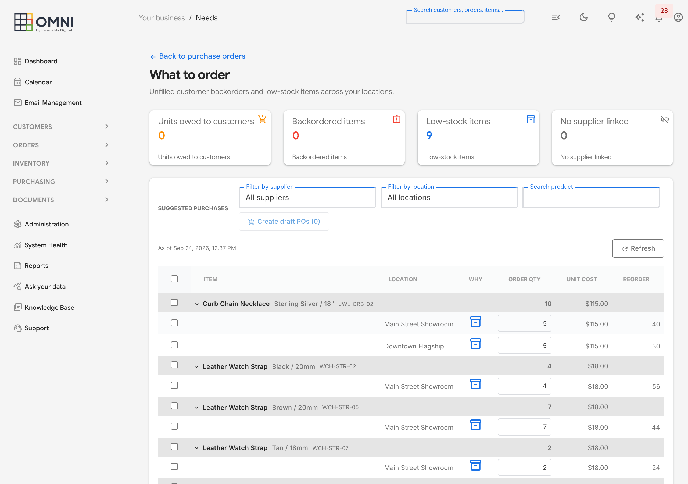This screenshot has height=484, width=688.
Task: Click low-stock icon for Curb Chain Downtown Flagship
Action: click(475, 344)
